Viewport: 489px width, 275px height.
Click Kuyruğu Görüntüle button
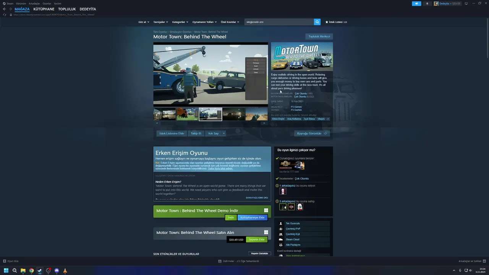[312, 133]
